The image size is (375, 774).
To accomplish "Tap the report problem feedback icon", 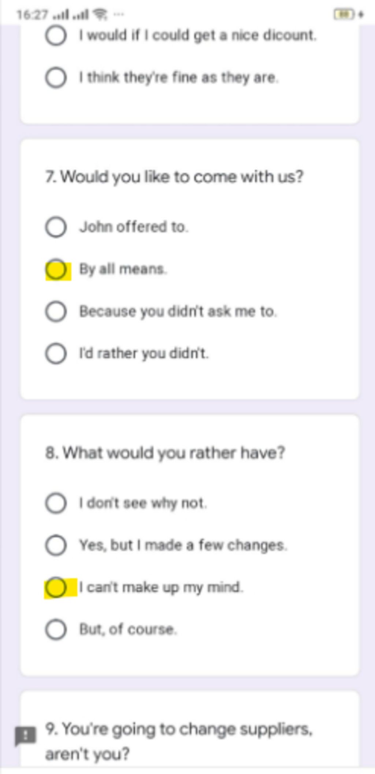I will (25, 736).
